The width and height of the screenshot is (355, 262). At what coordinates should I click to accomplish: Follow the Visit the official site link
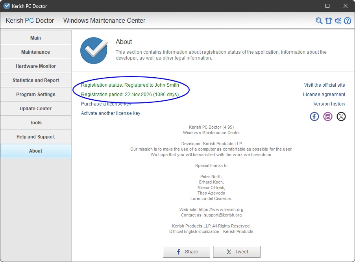click(x=324, y=85)
